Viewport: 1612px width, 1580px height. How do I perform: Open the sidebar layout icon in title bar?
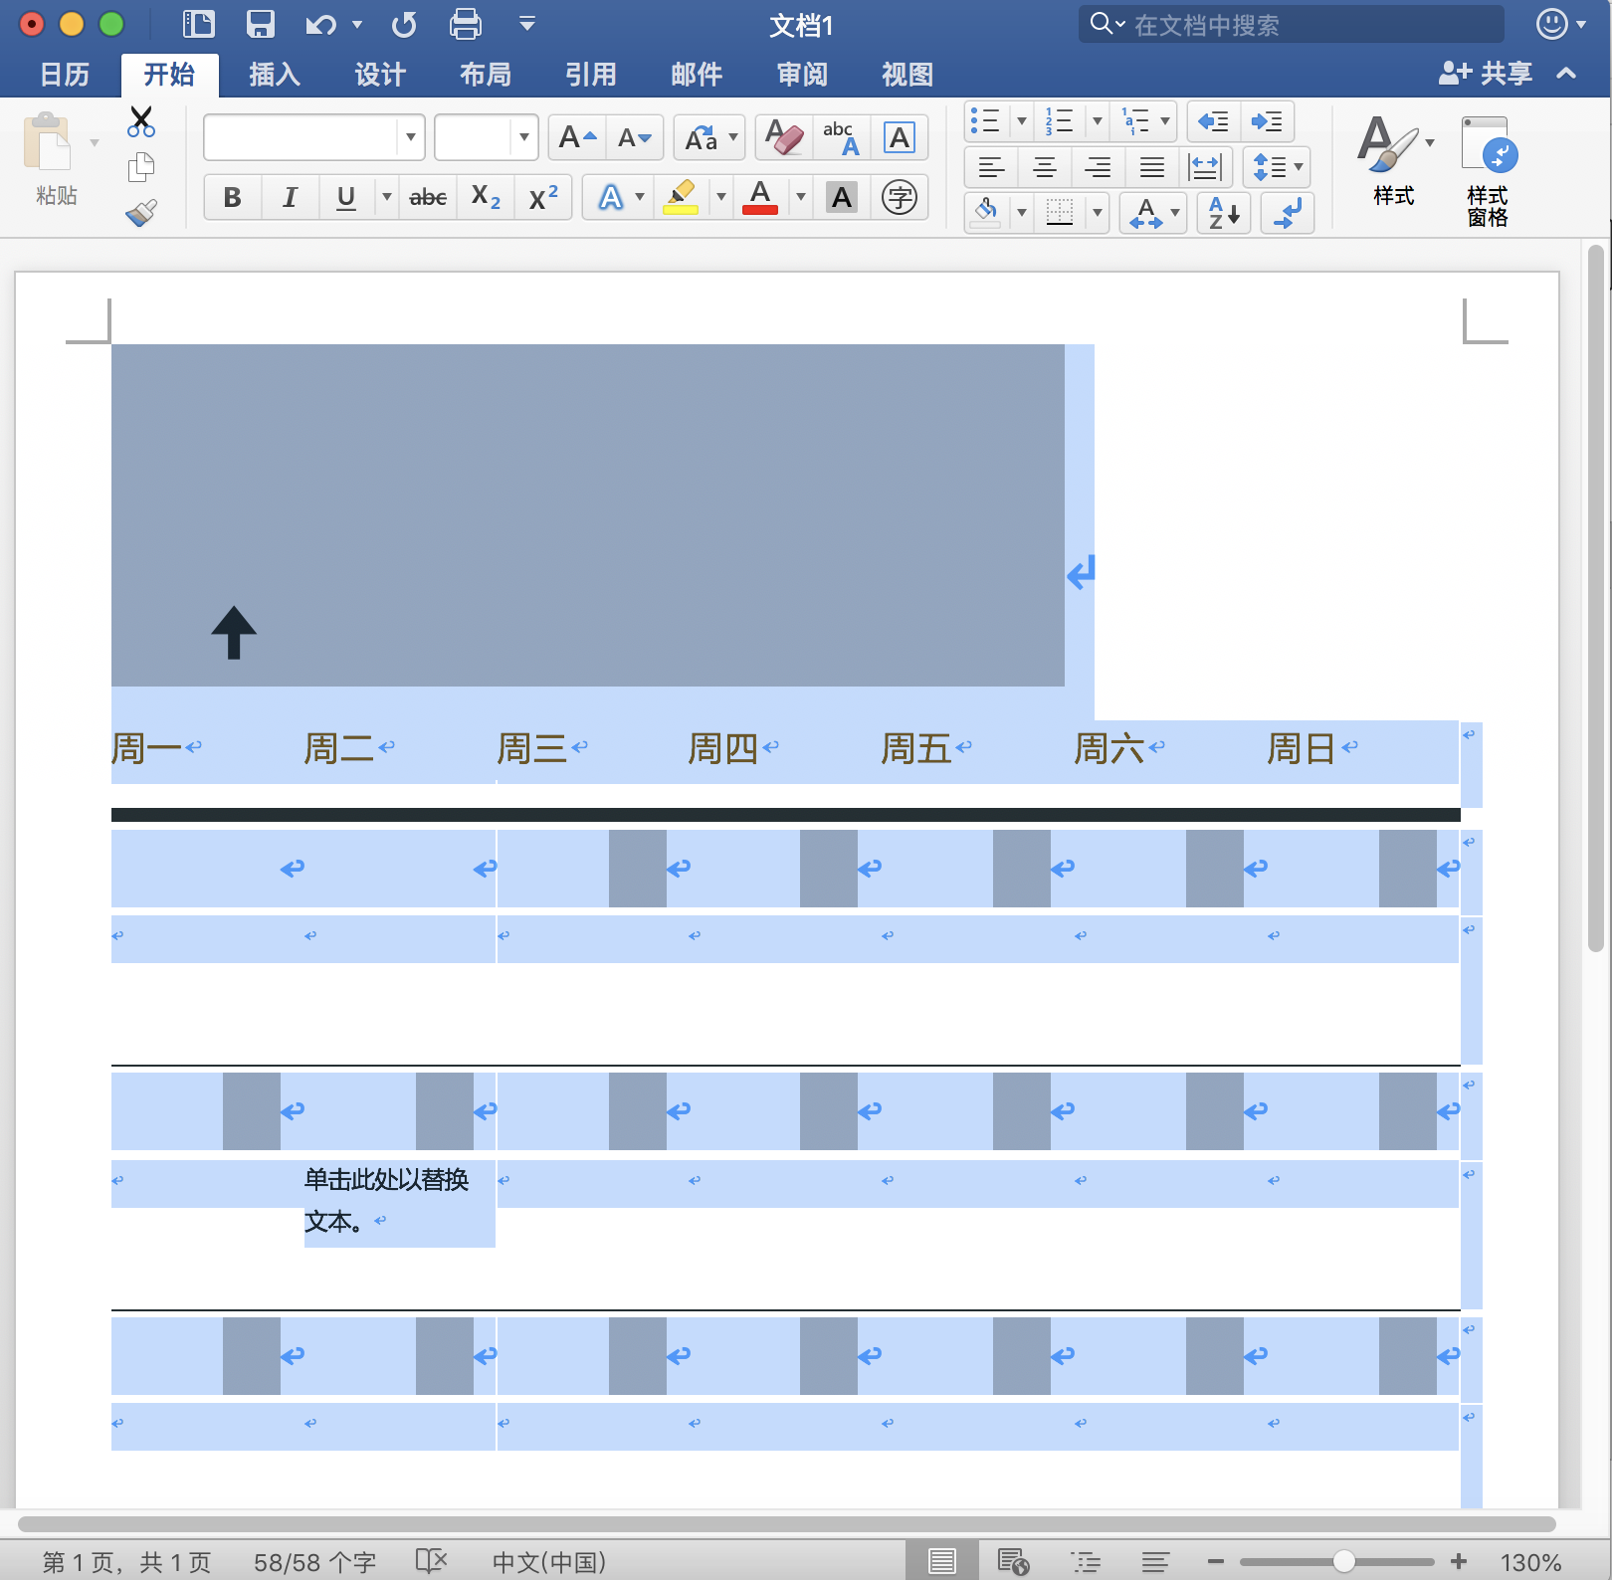[x=198, y=24]
